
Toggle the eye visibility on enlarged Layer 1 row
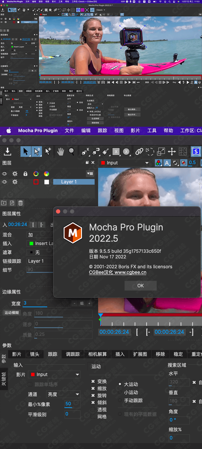point(4,182)
